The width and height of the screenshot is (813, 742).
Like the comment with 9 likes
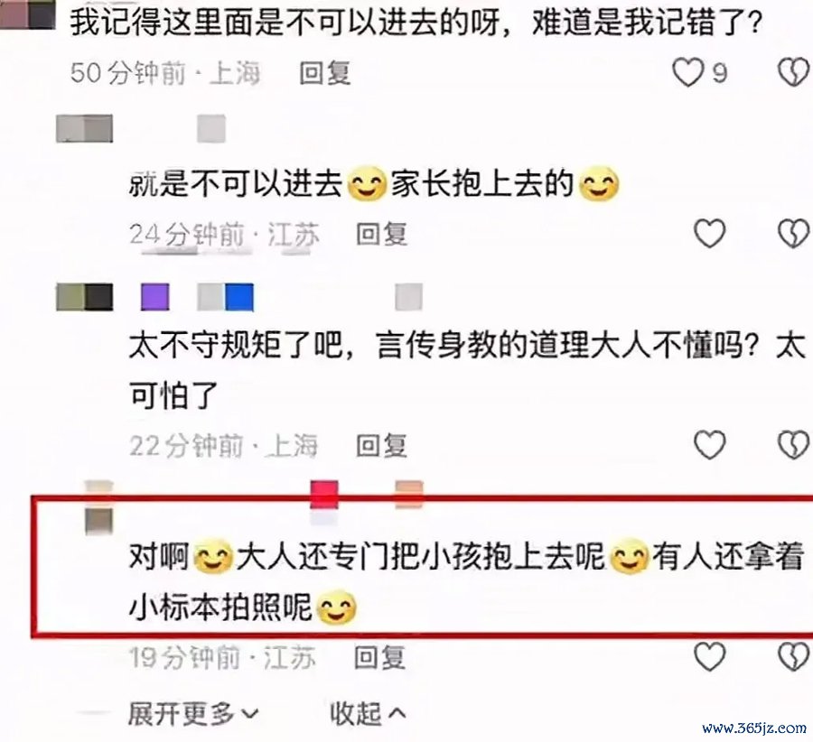pyautogui.click(x=687, y=72)
